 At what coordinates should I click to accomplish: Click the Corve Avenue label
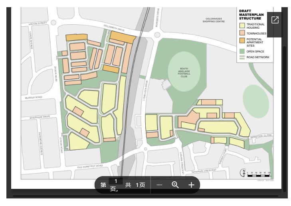31,40
